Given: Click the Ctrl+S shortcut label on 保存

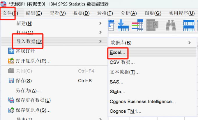Looking at the screenshot, I should 85,81.
